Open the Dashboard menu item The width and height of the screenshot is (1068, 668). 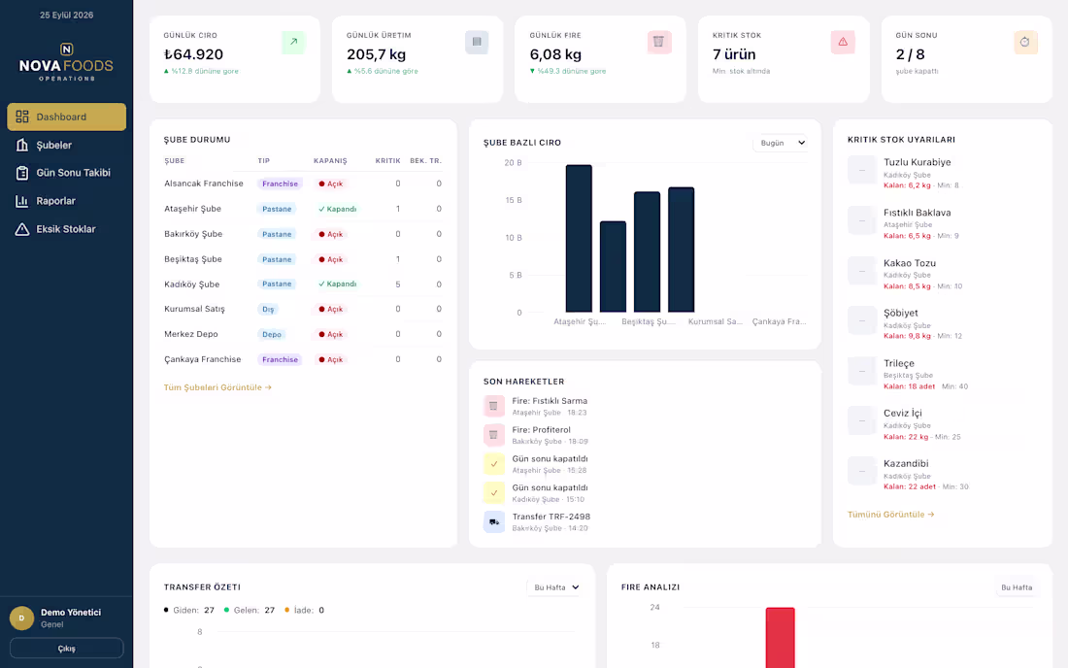point(66,117)
